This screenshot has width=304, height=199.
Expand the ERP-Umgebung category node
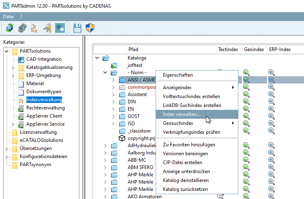(x=13, y=75)
